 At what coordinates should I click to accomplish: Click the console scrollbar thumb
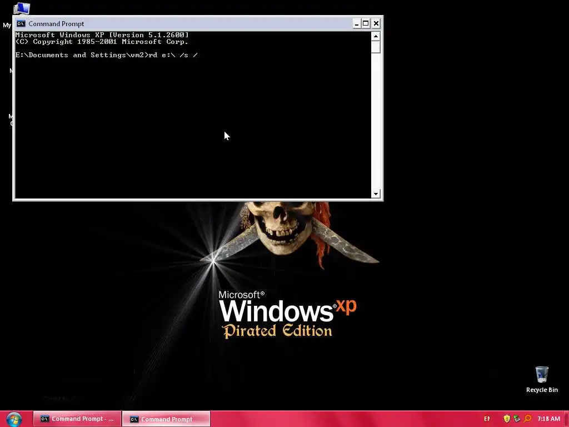[x=376, y=47]
